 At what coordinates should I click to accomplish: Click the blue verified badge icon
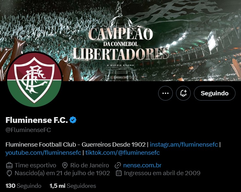click(x=73, y=120)
